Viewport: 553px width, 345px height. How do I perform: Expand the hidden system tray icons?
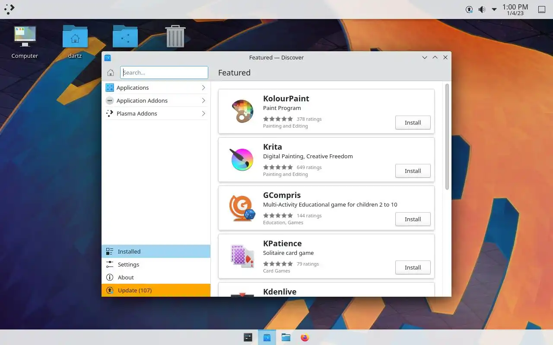tap(494, 9)
